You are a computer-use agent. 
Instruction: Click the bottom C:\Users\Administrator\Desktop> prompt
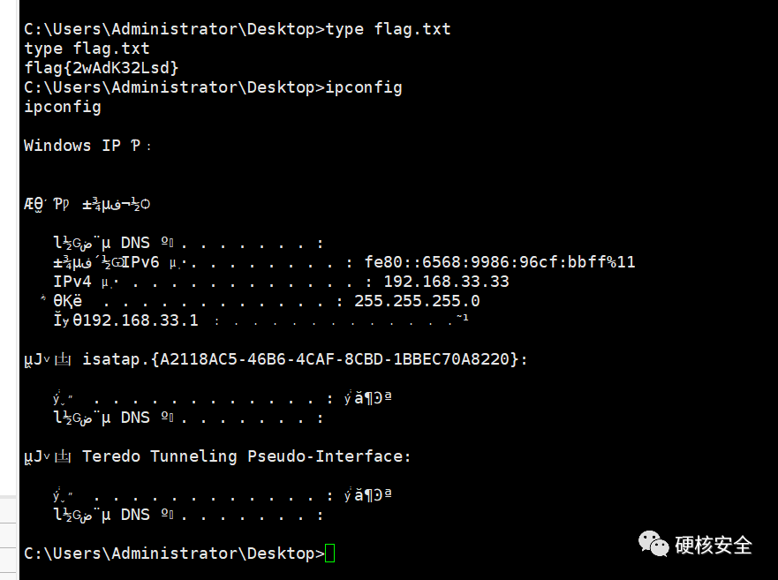(174, 554)
